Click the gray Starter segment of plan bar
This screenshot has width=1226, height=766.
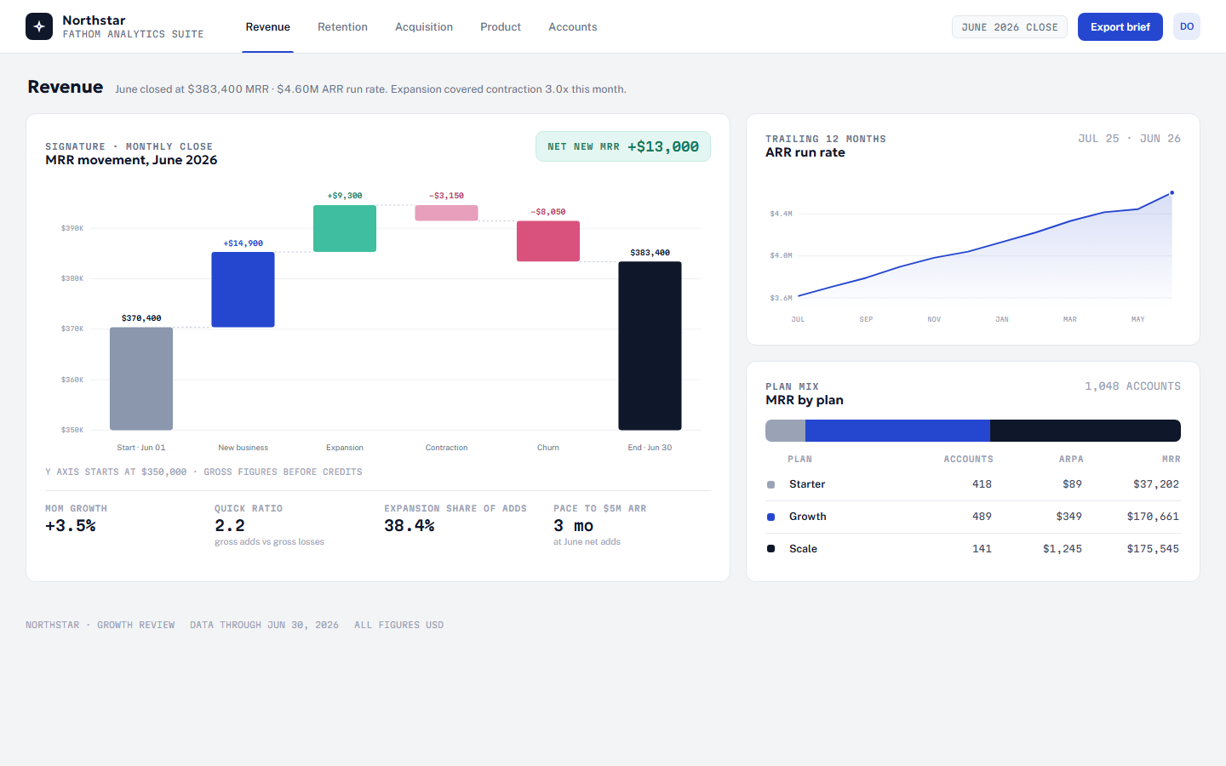click(x=785, y=431)
